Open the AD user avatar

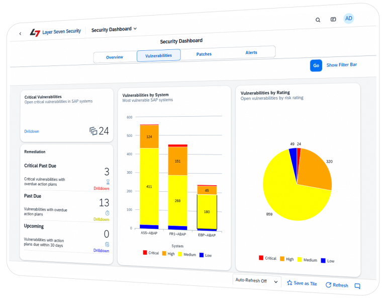pyautogui.click(x=349, y=19)
